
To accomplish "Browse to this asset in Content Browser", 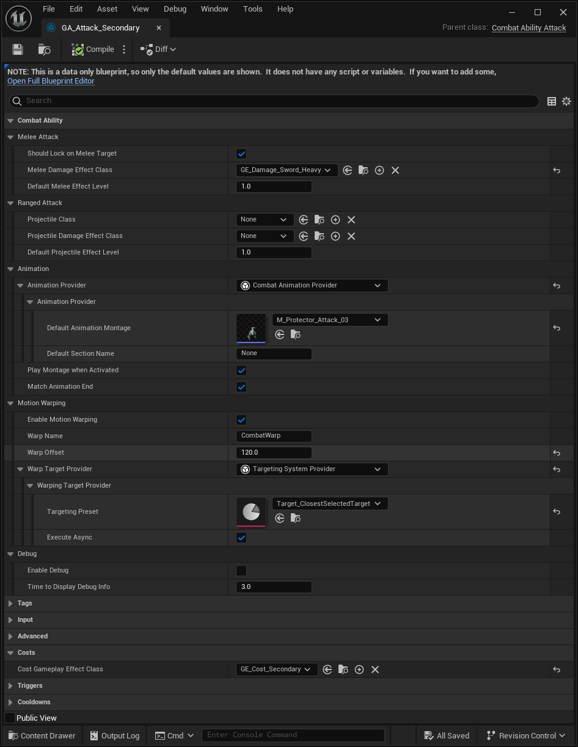I will point(44,49).
